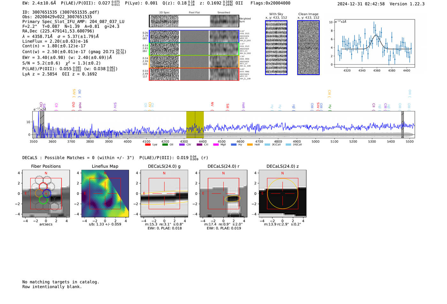Click the 2024-12-31 02:42:58 timestamp
447x304 pixels.
[361, 4]
